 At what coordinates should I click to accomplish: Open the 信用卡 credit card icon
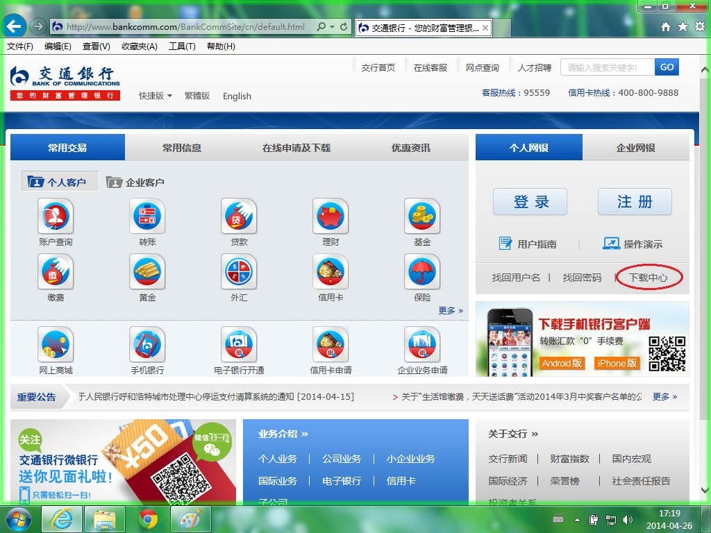click(x=331, y=271)
